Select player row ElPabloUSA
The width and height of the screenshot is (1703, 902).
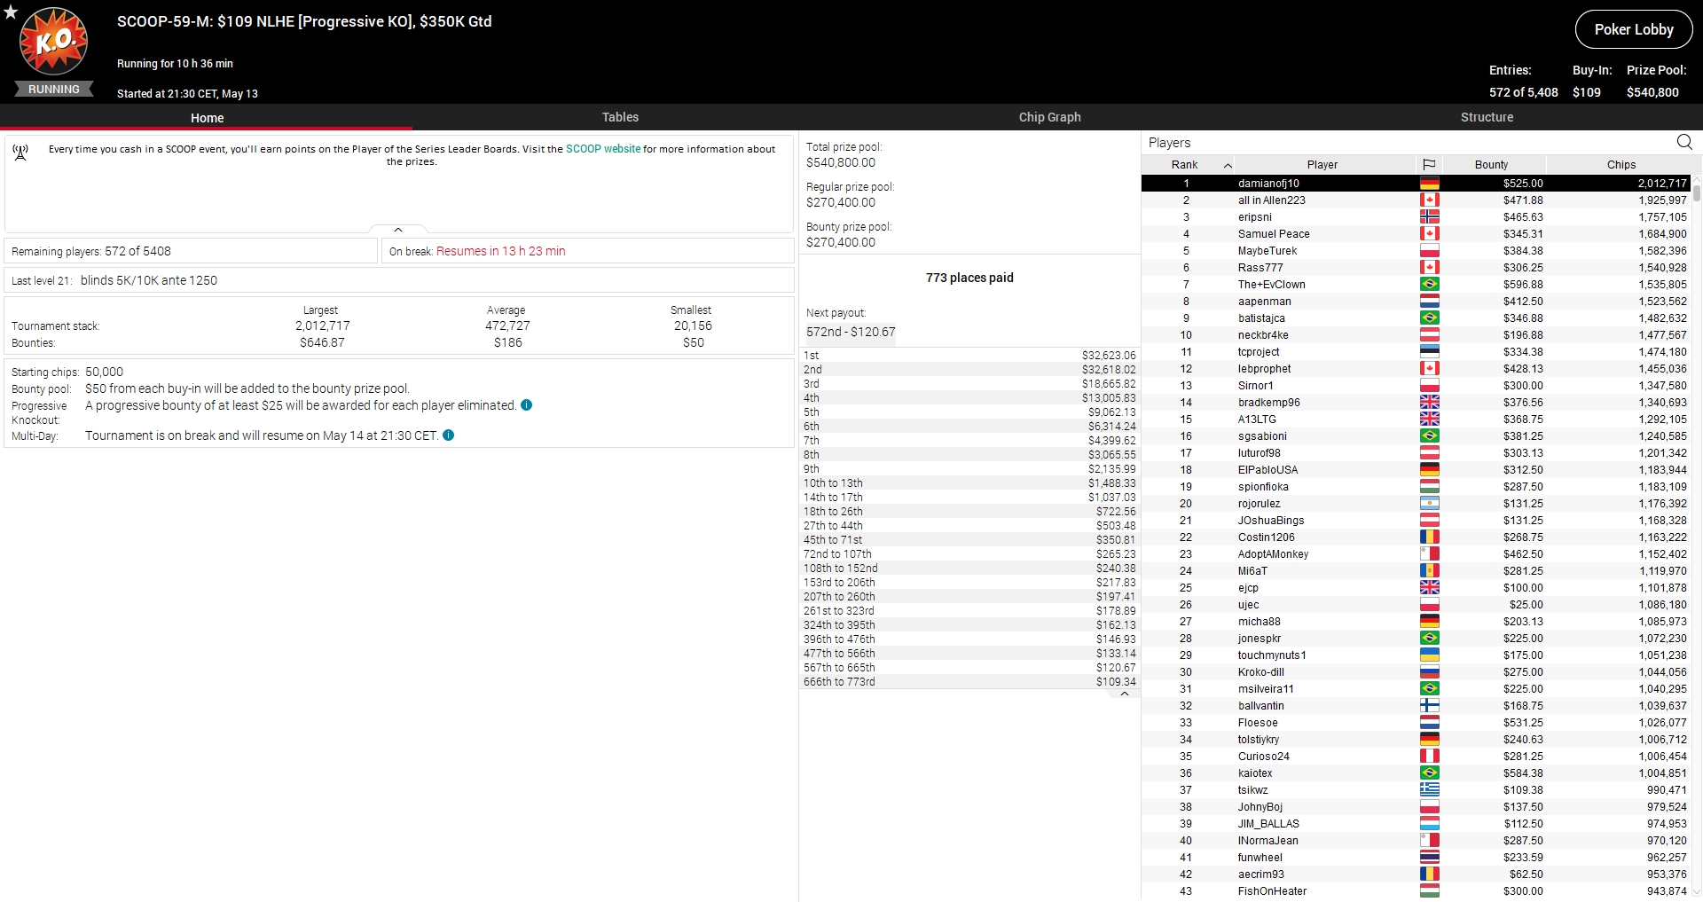pos(1417,470)
